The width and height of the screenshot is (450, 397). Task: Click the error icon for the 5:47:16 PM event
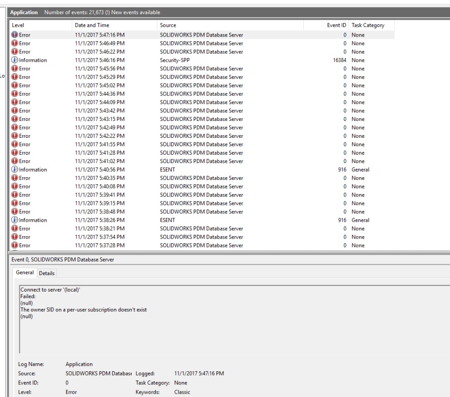coord(15,35)
